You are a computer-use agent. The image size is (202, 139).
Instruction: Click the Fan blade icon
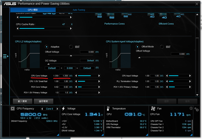point(153,108)
